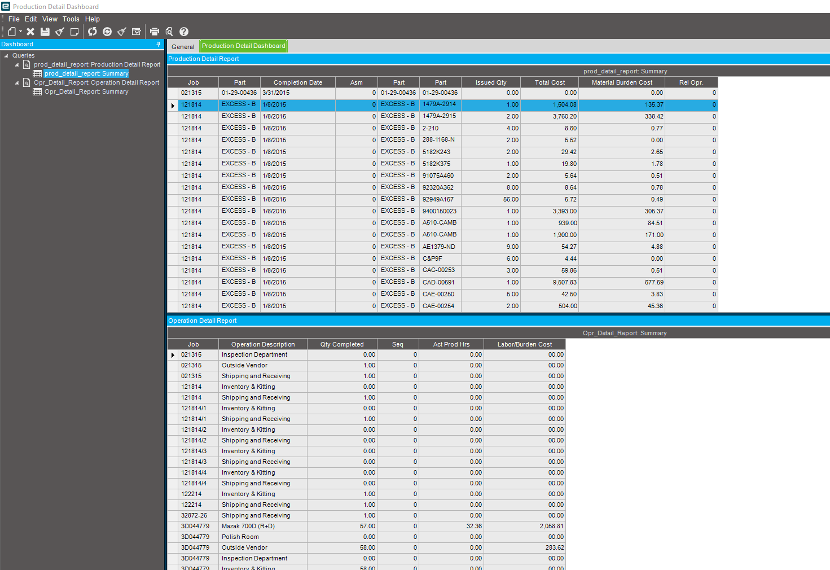This screenshot has width=830, height=570.
Task: Collapse the prod_detail_report query node
Action: click(17, 65)
